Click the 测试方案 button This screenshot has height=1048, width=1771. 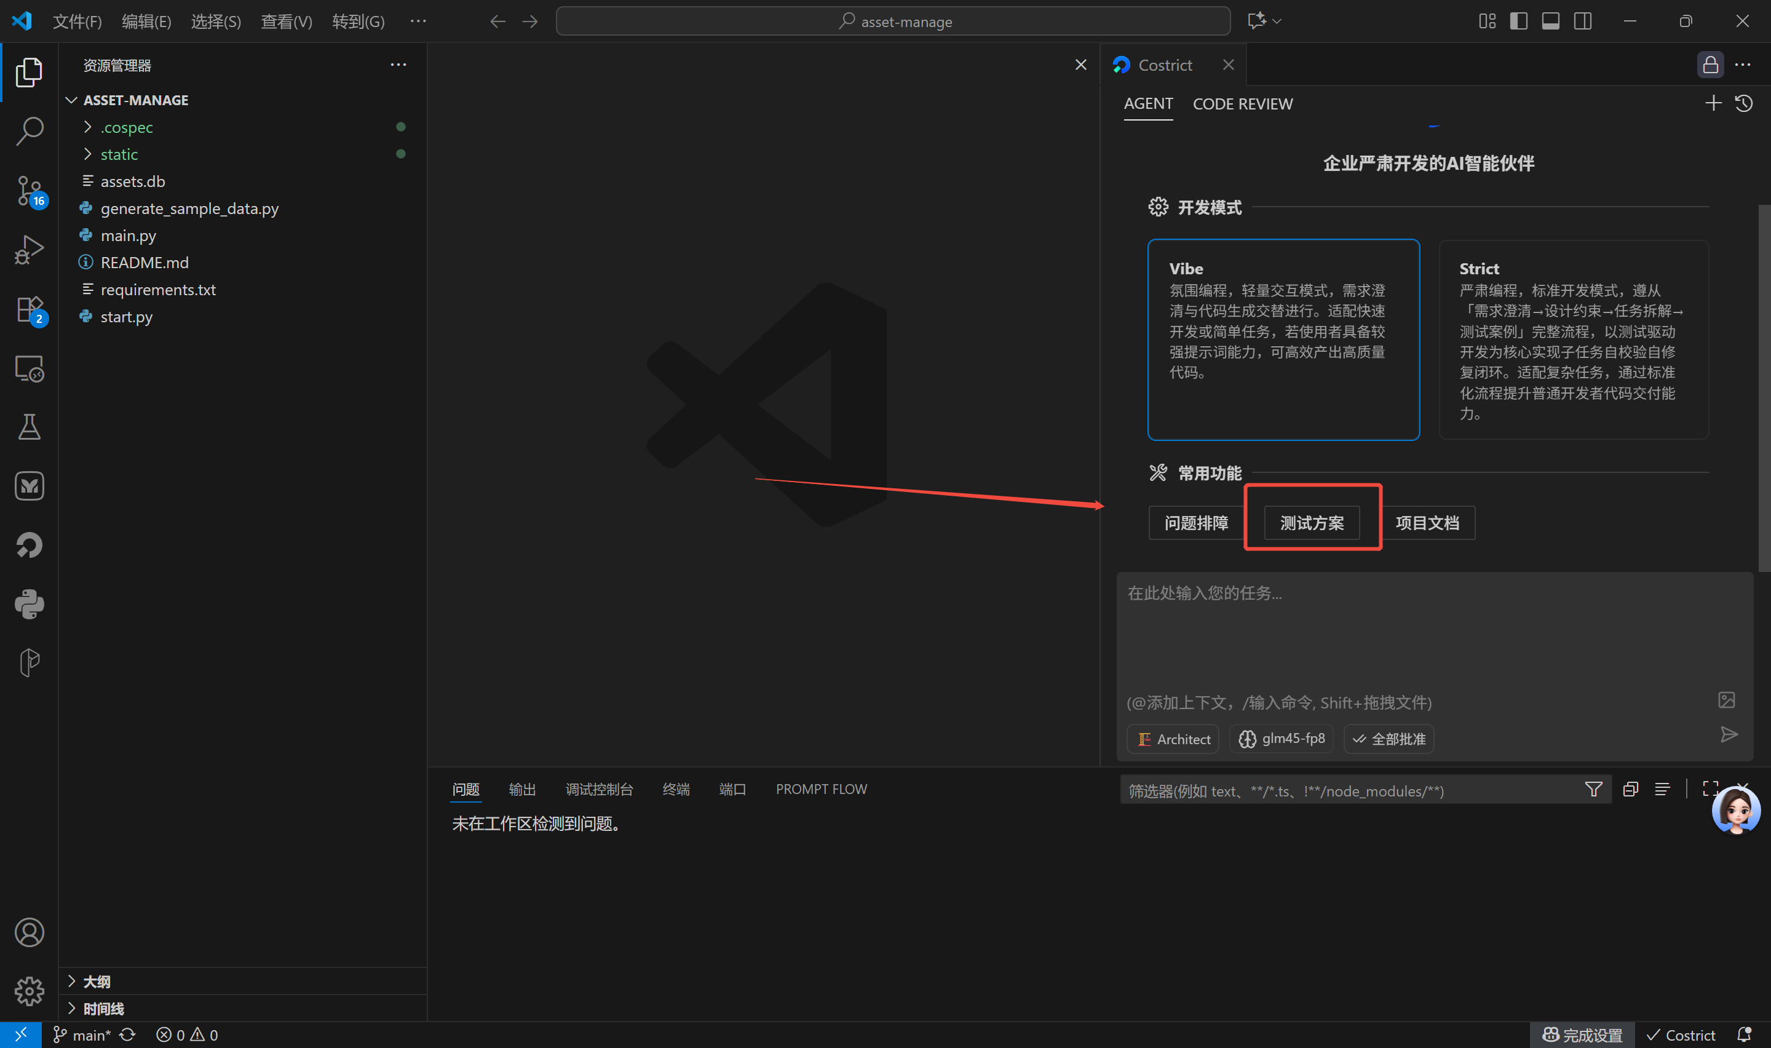tap(1312, 523)
